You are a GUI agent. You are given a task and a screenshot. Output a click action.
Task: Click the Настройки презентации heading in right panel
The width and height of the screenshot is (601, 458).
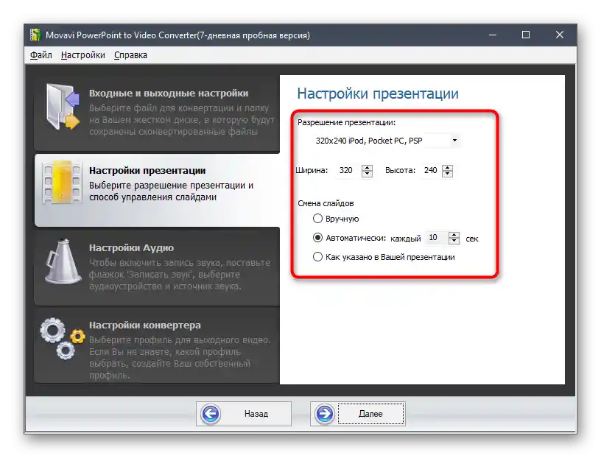(378, 94)
